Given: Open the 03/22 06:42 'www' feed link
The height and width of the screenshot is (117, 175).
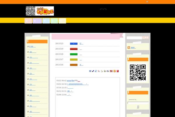Looking at the screenshot, I should click(x=71, y=81).
